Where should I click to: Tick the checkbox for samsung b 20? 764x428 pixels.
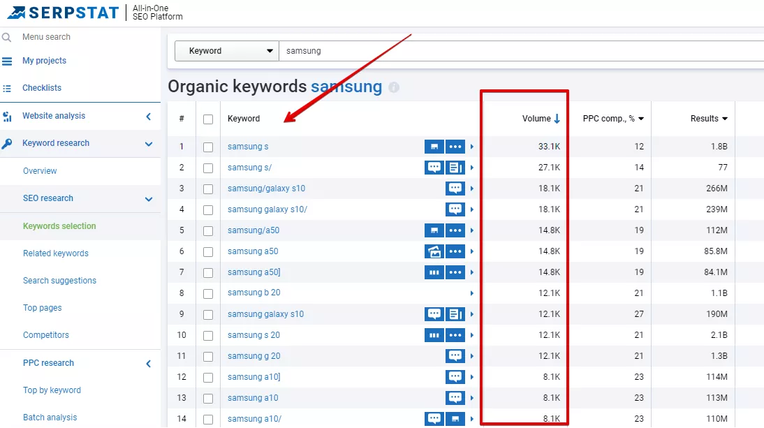(208, 294)
